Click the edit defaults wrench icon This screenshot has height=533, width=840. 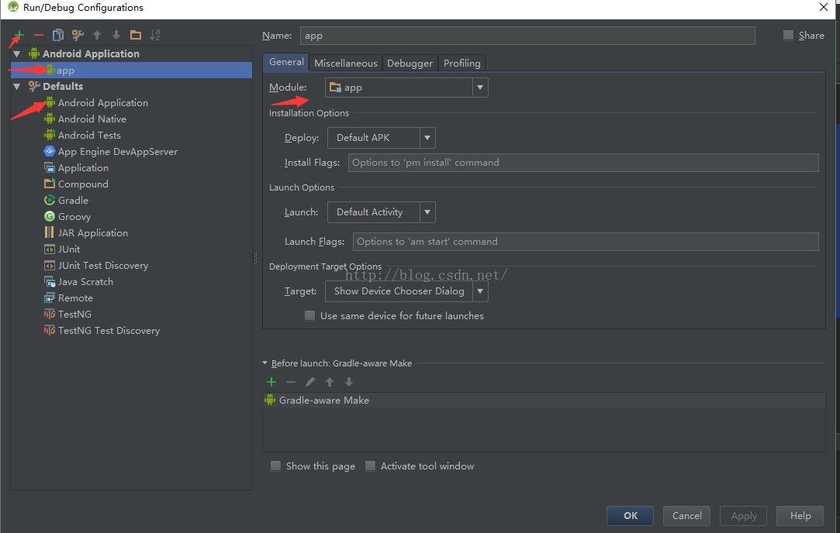(x=78, y=35)
